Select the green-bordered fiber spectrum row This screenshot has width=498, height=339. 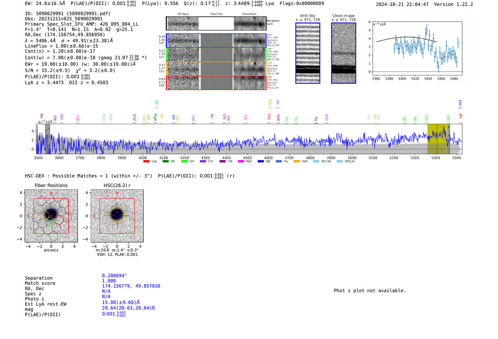(216, 55)
